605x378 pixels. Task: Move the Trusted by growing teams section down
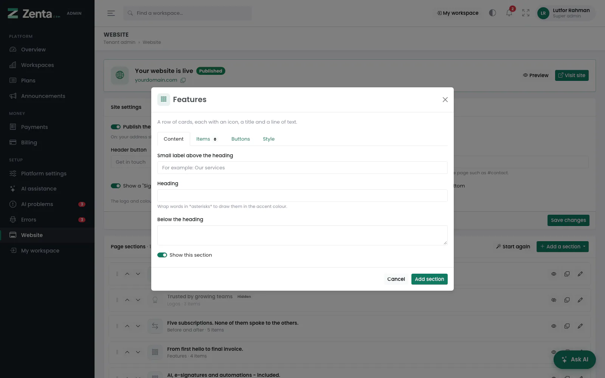coord(138,300)
